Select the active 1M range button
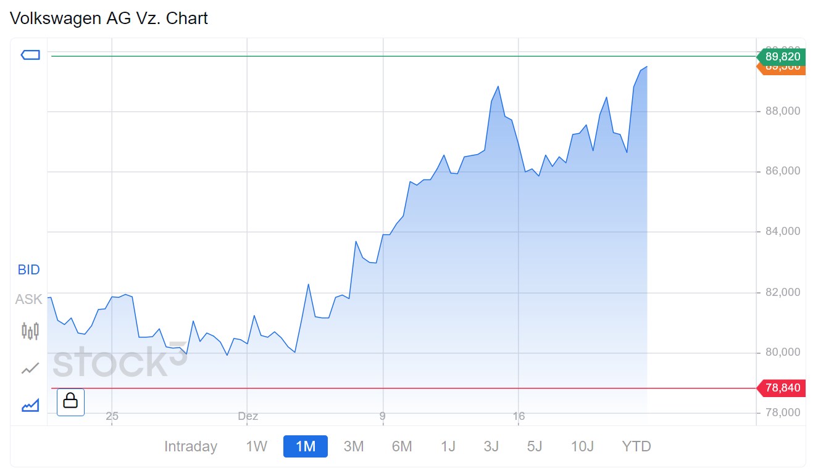The height and width of the screenshot is (476, 834). pyautogui.click(x=306, y=446)
